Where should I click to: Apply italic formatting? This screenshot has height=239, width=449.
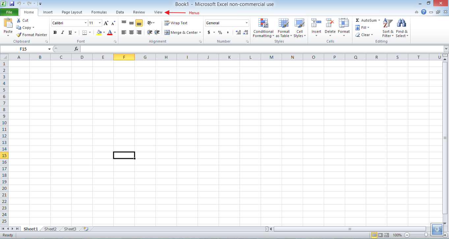coord(62,32)
